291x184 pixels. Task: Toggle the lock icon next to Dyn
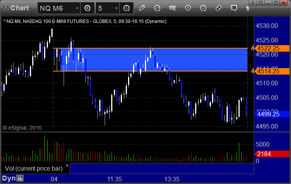(20, 178)
